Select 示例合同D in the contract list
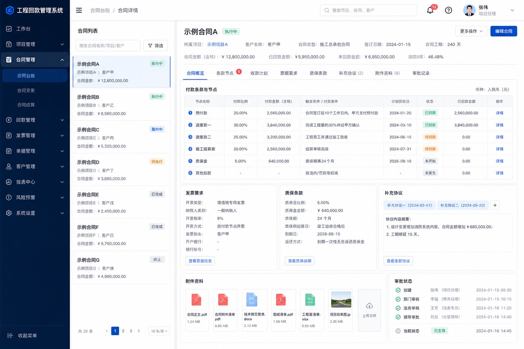 [x=122, y=170]
